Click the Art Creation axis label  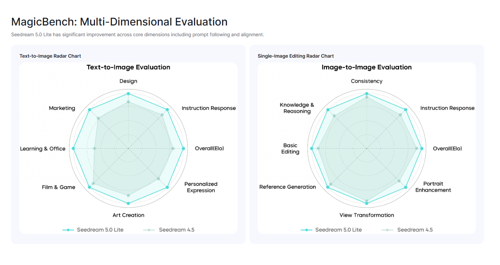tap(128, 215)
